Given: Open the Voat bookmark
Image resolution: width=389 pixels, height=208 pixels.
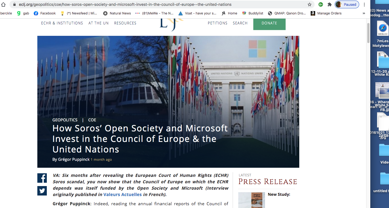Looking at the screenshot, I should [x=197, y=13].
